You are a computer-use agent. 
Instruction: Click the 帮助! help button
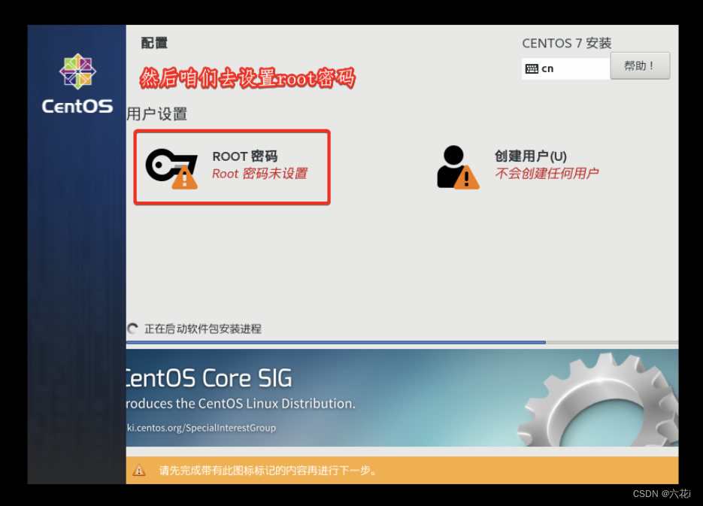click(x=640, y=66)
